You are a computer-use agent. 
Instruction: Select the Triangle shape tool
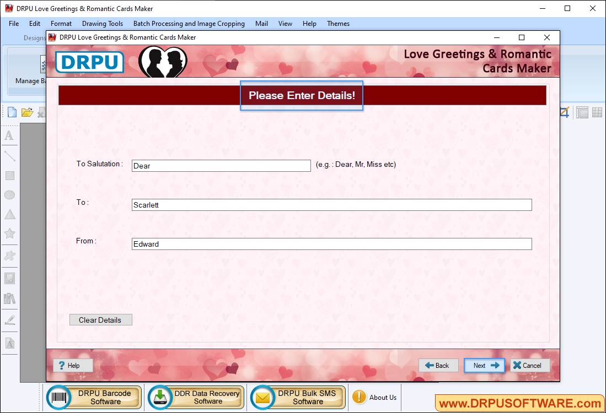coord(9,214)
